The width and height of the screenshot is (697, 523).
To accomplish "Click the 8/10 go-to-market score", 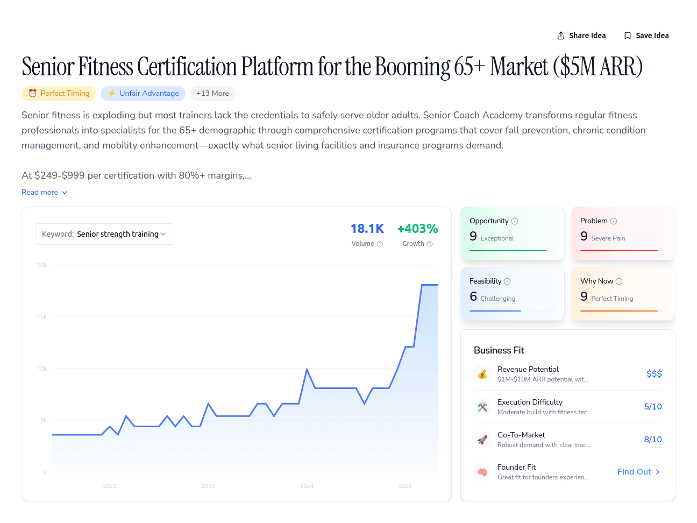I will click(653, 440).
